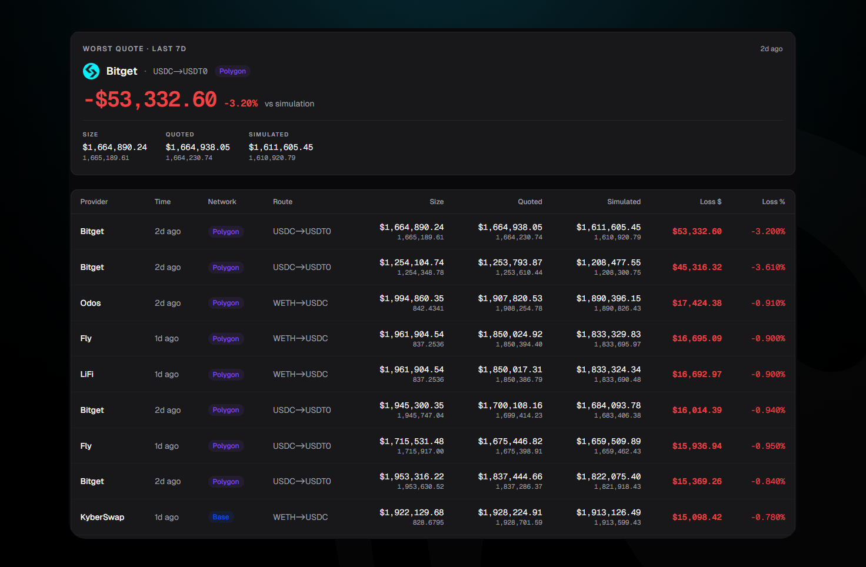
Task: Click the card Size value $1,664,890.24
Action: point(115,147)
